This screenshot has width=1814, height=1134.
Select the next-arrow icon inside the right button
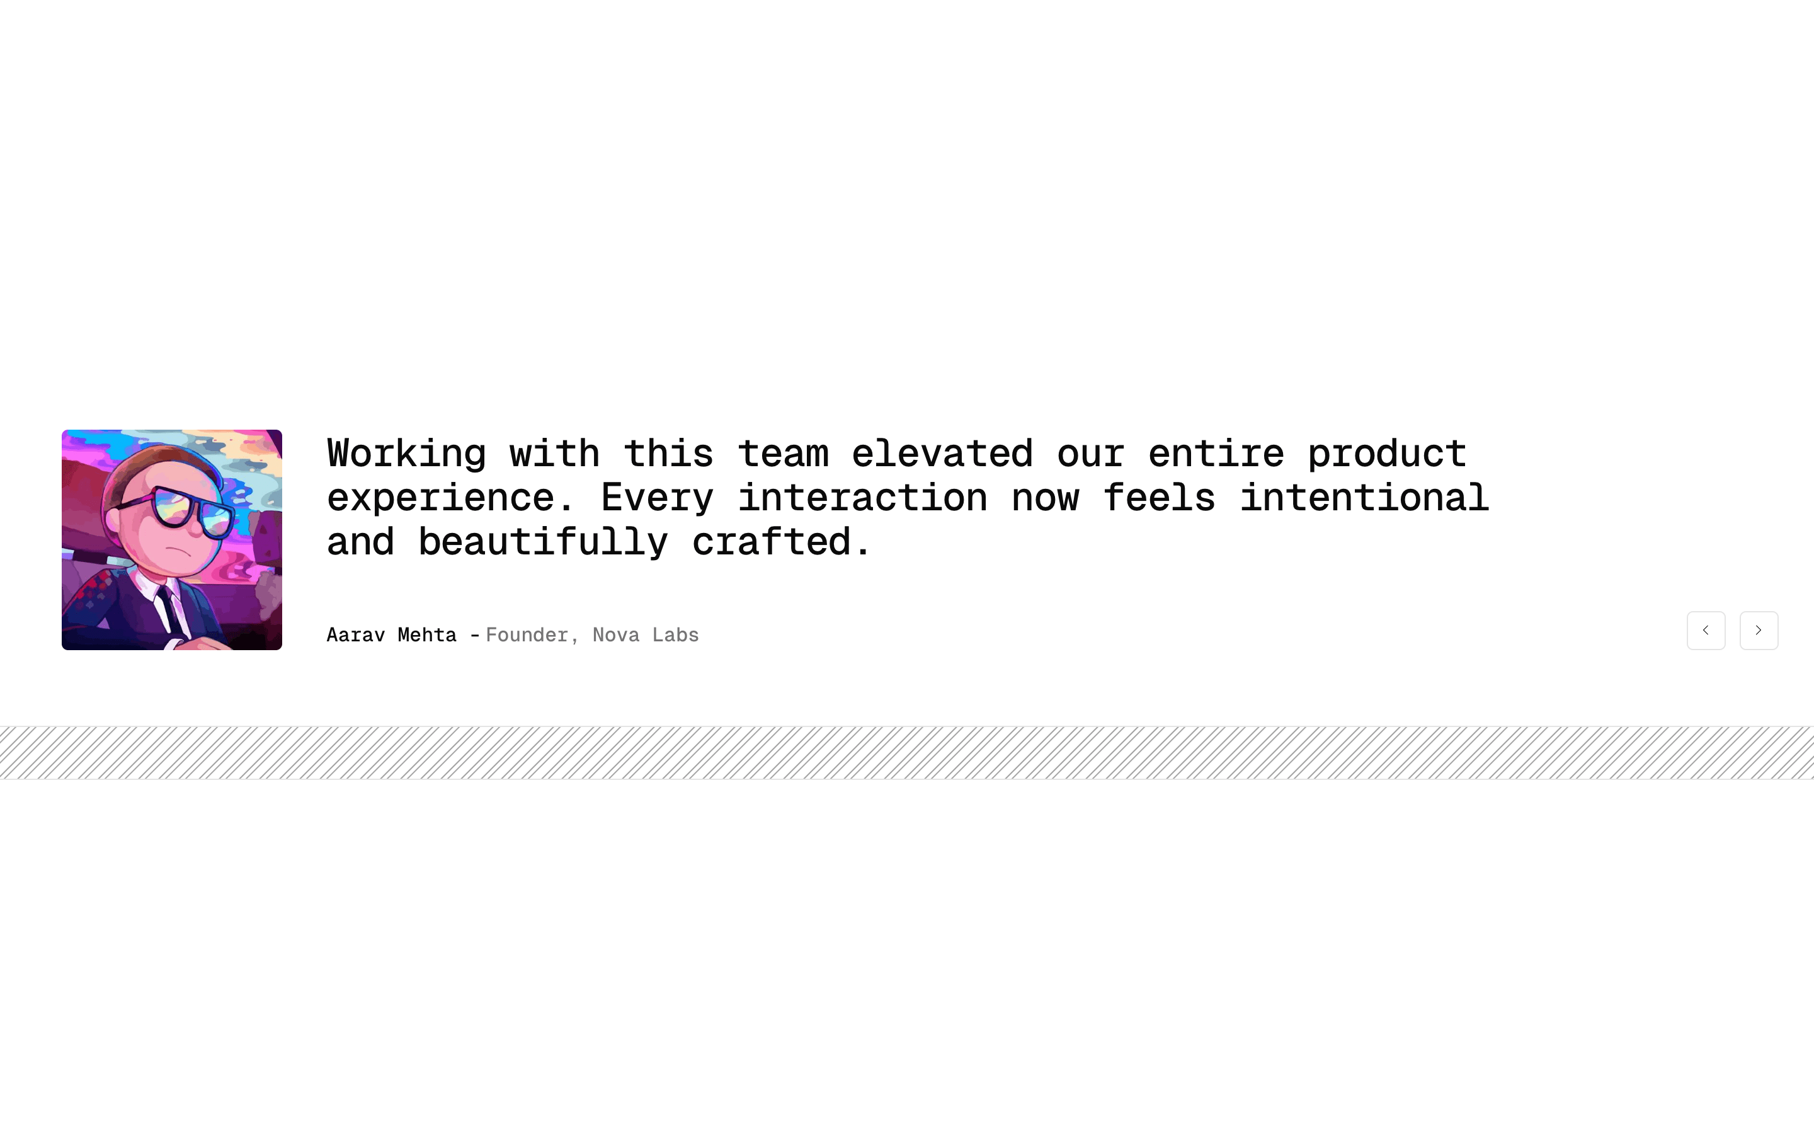point(1759,631)
